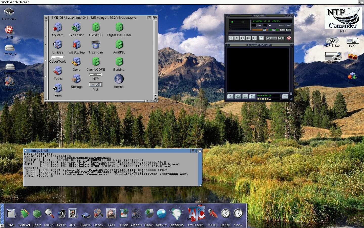Click the eject button in AmigaAMP

[x=261, y=38]
